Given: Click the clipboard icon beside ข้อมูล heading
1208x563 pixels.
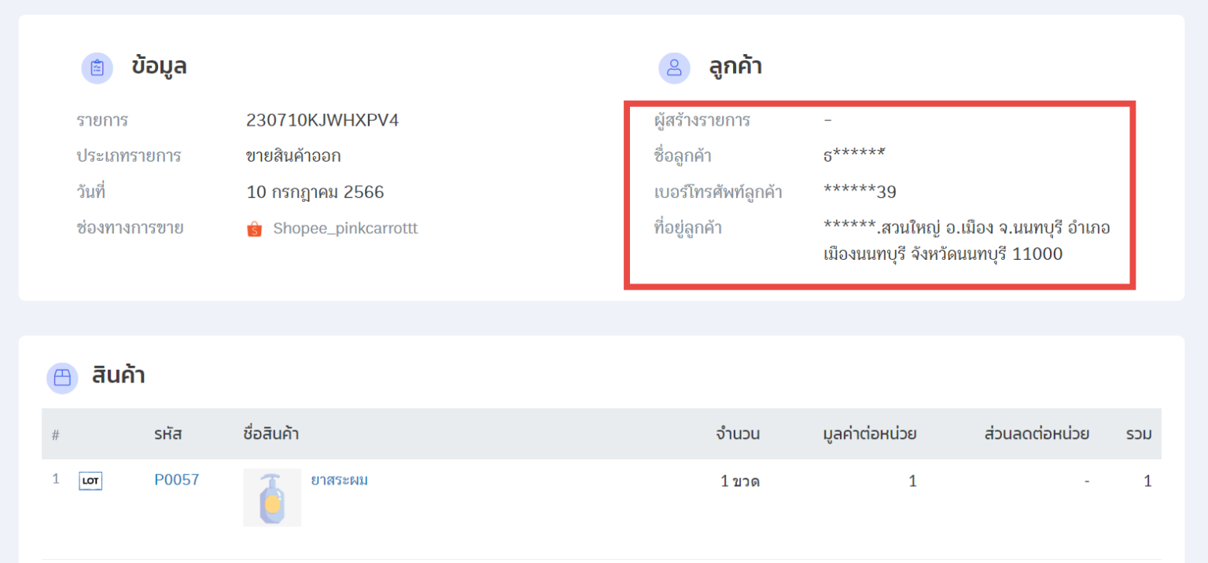Looking at the screenshot, I should click(97, 68).
